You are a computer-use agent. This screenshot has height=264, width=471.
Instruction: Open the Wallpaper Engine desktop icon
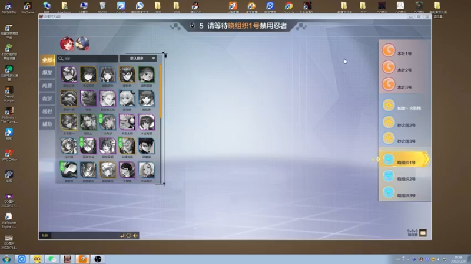(x=9, y=221)
